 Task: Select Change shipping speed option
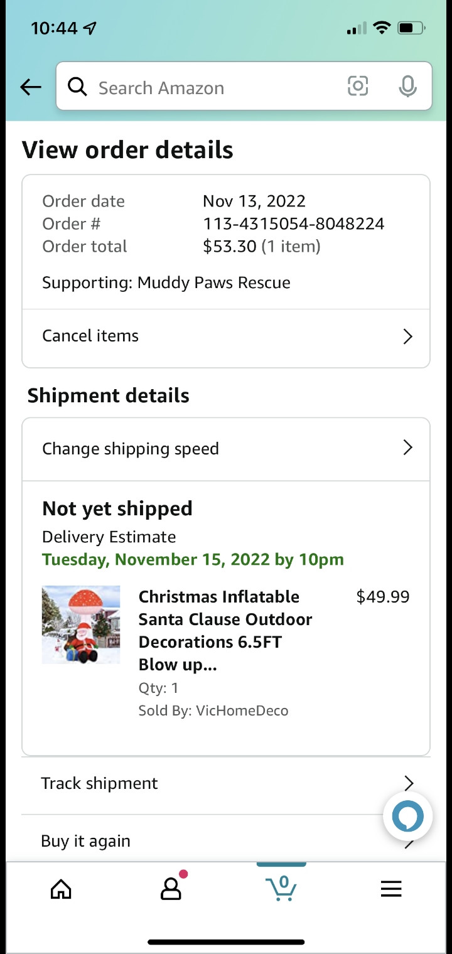tap(131, 449)
